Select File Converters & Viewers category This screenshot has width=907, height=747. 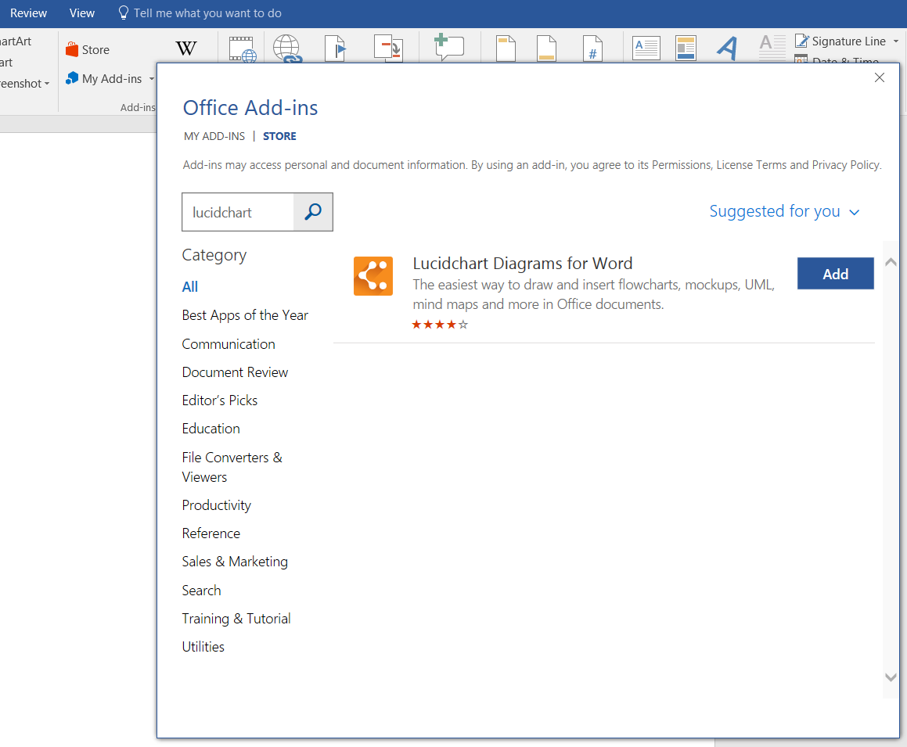(x=232, y=467)
